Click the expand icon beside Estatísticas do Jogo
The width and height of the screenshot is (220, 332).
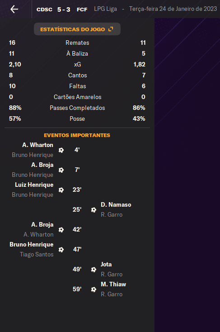point(111,29)
